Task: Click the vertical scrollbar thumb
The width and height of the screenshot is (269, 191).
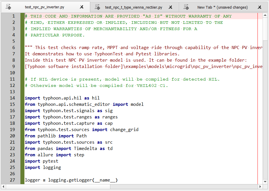Action: click(x=266, y=29)
